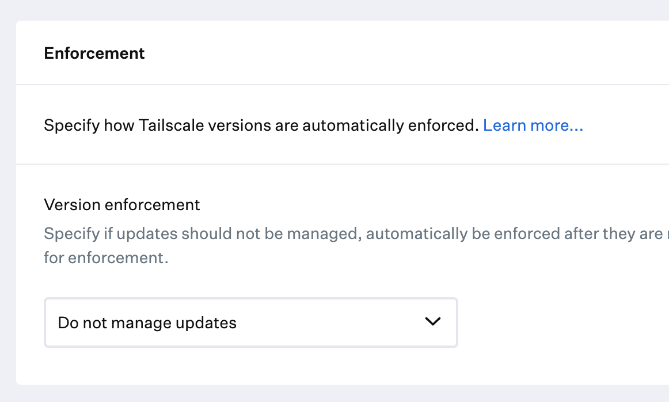
Task: Click the Enforcement settings card
Action: (343, 202)
